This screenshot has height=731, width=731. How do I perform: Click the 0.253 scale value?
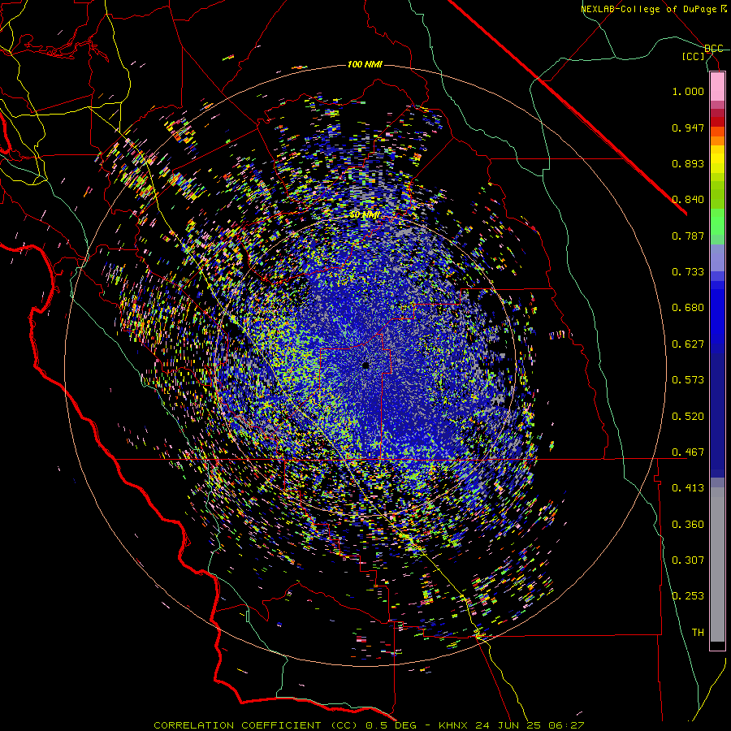coord(688,596)
